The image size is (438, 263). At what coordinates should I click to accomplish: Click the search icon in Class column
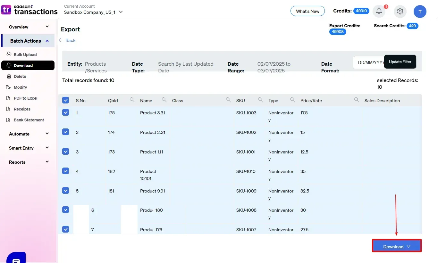point(228,100)
